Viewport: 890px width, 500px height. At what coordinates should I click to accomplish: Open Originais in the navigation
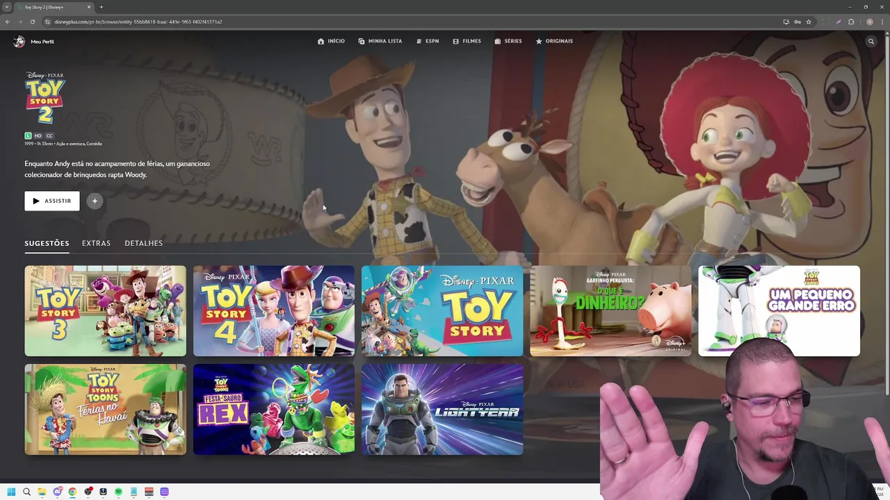click(554, 41)
